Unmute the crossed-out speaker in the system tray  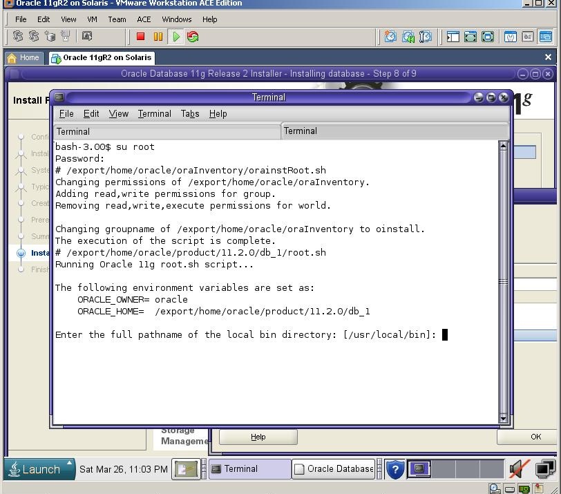tap(520, 468)
